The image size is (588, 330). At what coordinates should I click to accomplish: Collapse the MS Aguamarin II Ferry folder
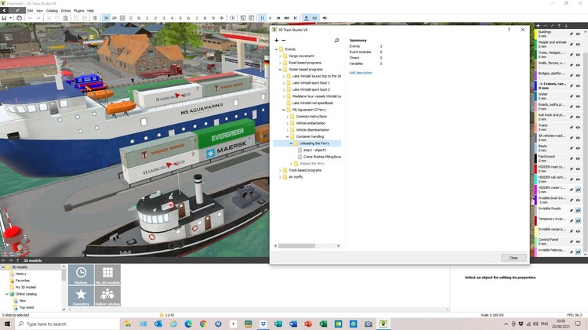point(284,110)
